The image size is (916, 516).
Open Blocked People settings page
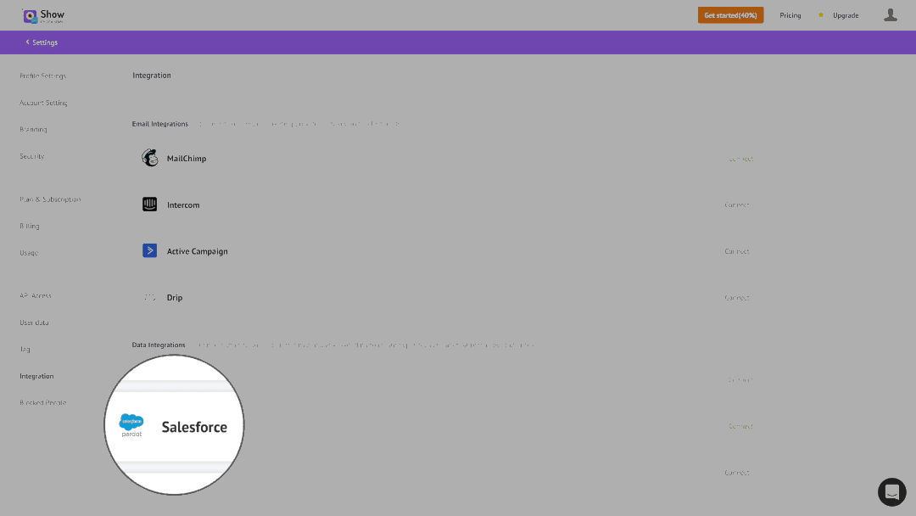42,402
